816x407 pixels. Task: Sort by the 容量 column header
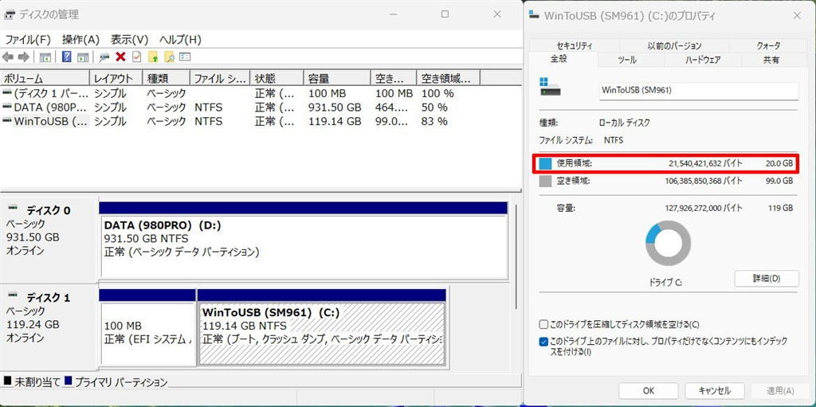click(337, 79)
